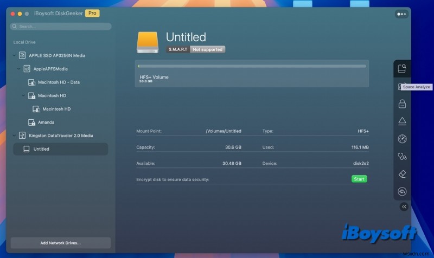The width and height of the screenshot is (434, 258).
Task: Collapse the AppleAPFSMedia container
Action: [x=18, y=69]
